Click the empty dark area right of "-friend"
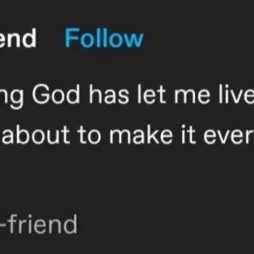 [165, 224]
